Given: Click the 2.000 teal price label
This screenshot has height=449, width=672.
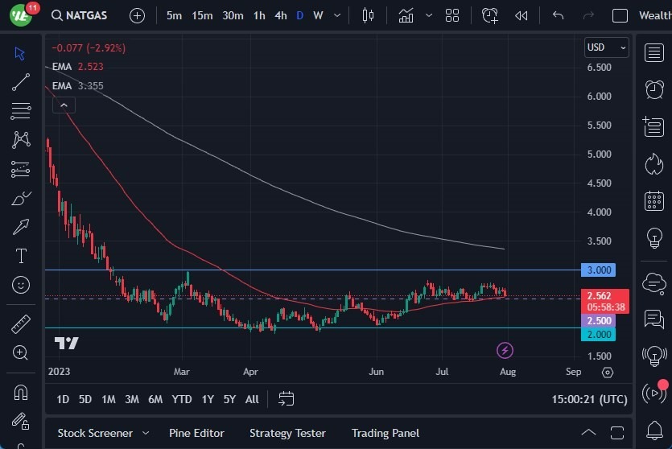Looking at the screenshot, I should click(x=598, y=334).
